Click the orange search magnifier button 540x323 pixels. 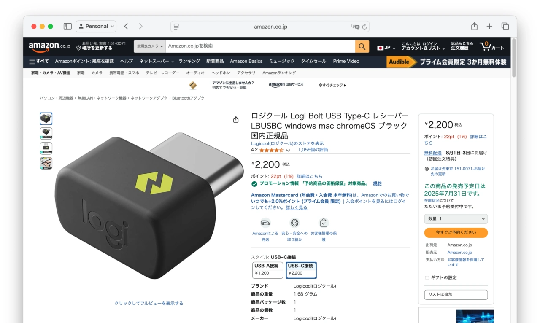click(362, 46)
